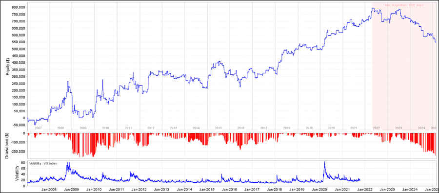Select the 2011 year label in equity chart
439x193 pixels.
pos(128,128)
